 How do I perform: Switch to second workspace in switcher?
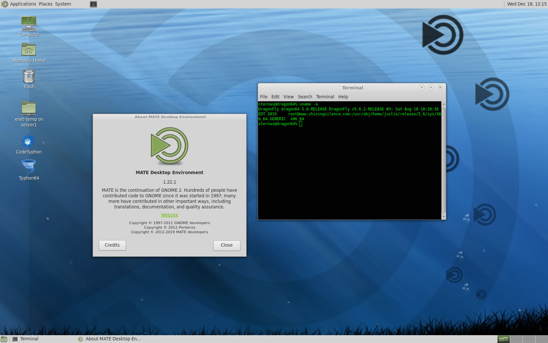tap(516, 339)
